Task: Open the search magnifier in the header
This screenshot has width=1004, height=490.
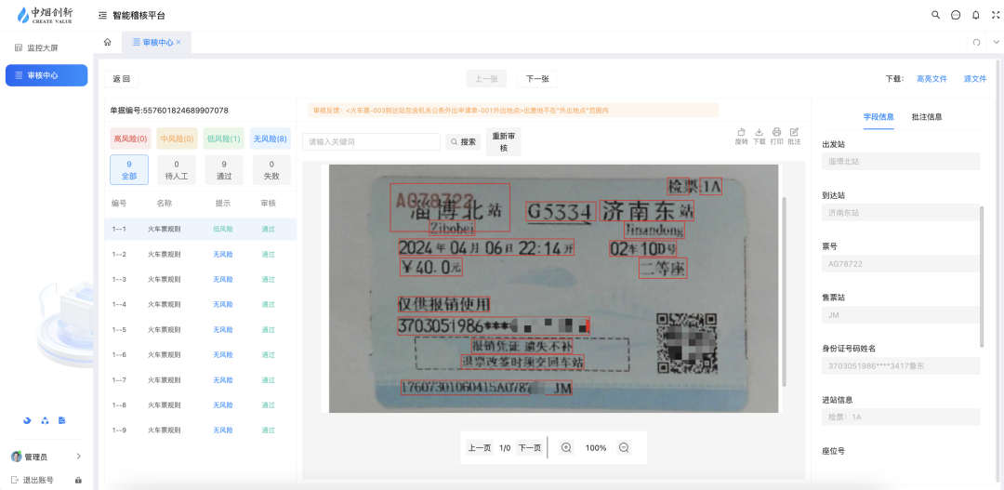Action: tap(935, 15)
